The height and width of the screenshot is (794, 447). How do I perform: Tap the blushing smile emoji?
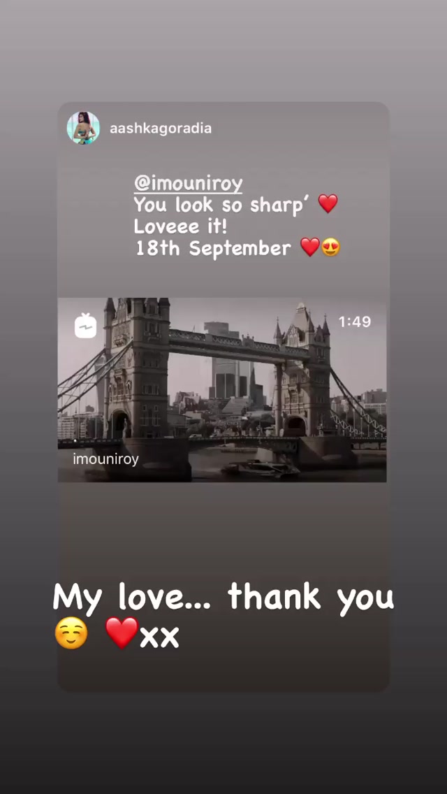(x=71, y=635)
